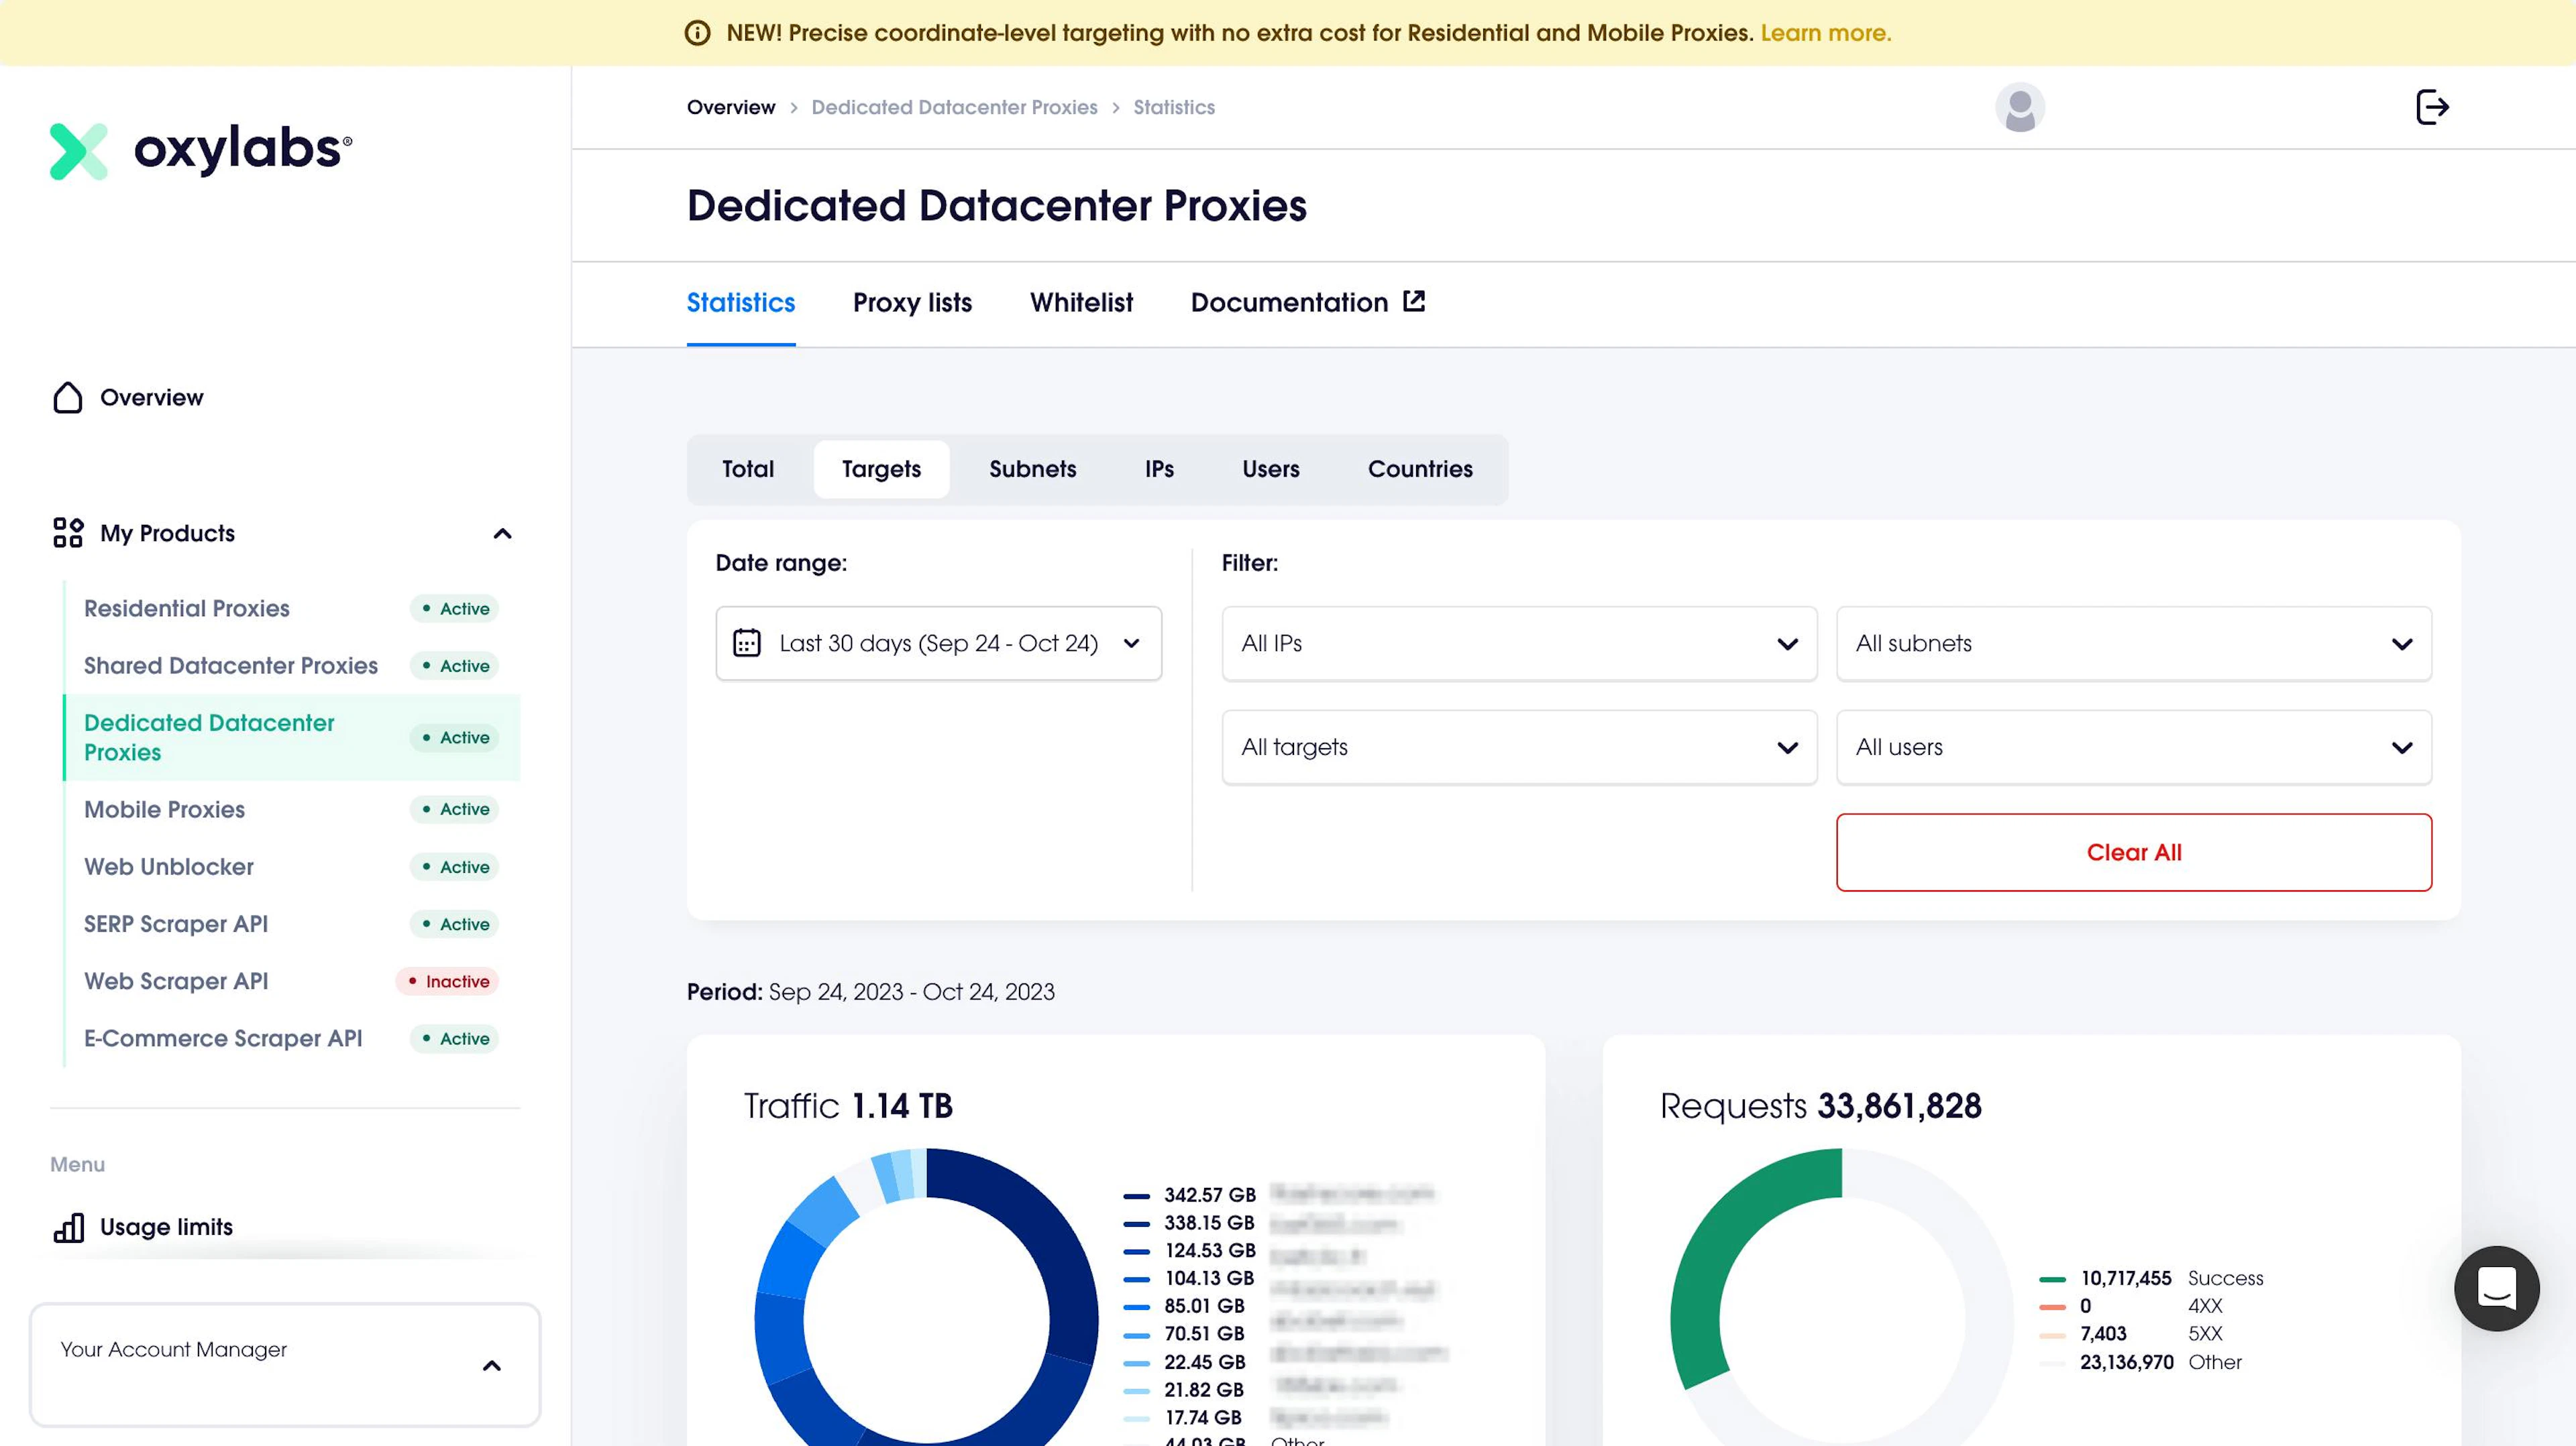Select the Total statistics view
This screenshot has height=1446, width=2576.
(748, 470)
